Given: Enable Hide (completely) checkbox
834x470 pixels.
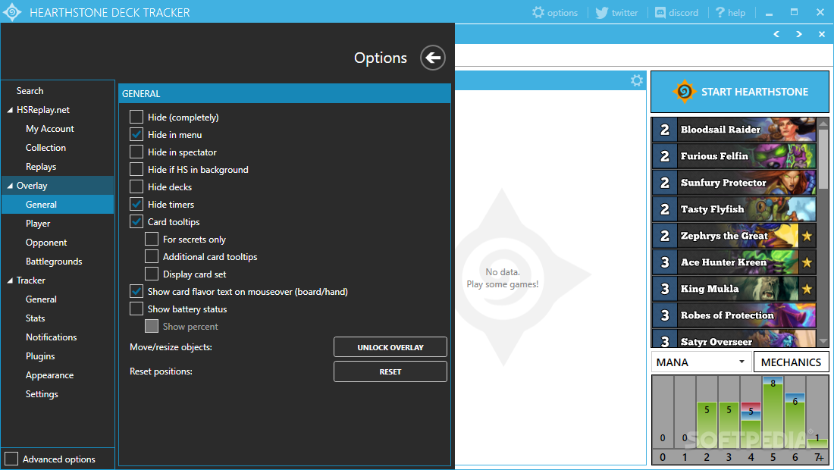Looking at the screenshot, I should tap(136, 117).
